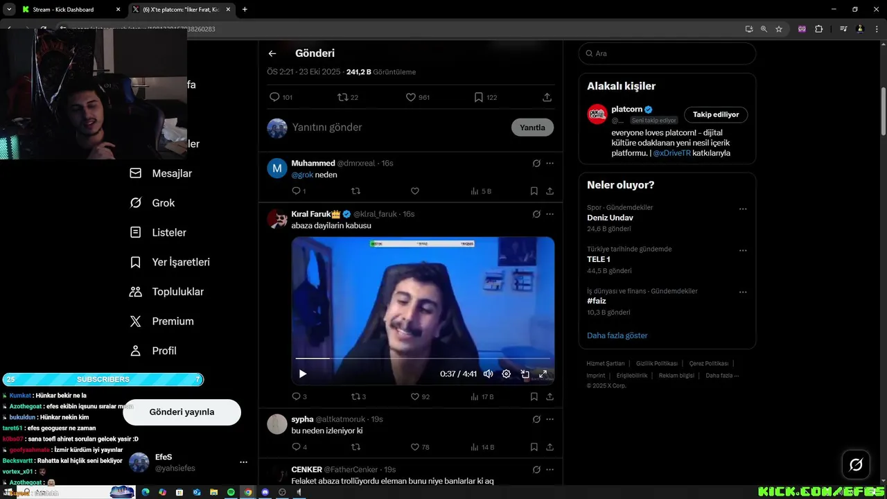The width and height of the screenshot is (887, 499).
Task: Open replies count 101 on main post
Action: pyautogui.click(x=281, y=98)
